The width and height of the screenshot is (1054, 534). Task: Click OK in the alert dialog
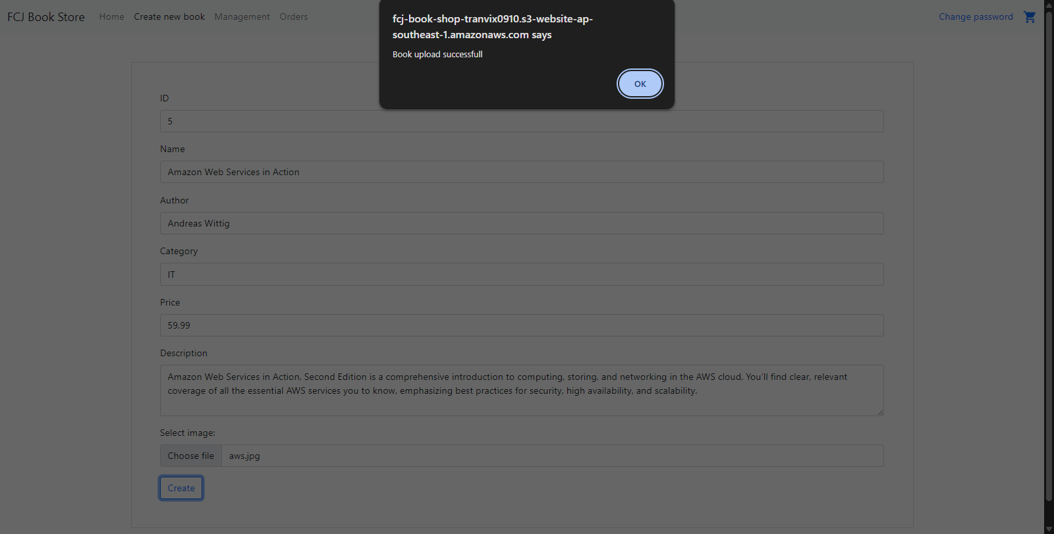[x=640, y=84]
